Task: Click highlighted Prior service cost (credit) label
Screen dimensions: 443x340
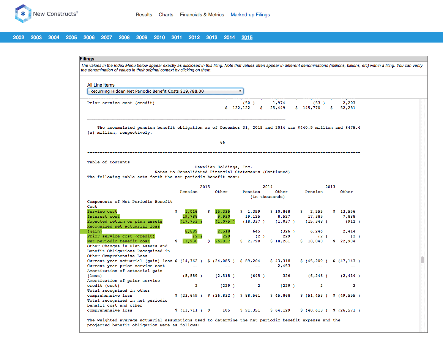Action: click(x=121, y=236)
